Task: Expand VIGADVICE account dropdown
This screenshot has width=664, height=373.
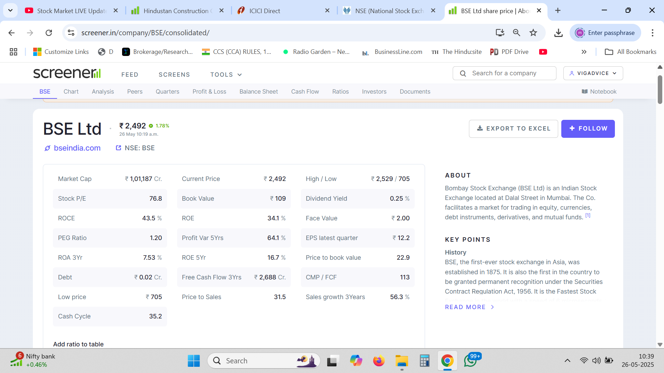Action: [x=593, y=73]
